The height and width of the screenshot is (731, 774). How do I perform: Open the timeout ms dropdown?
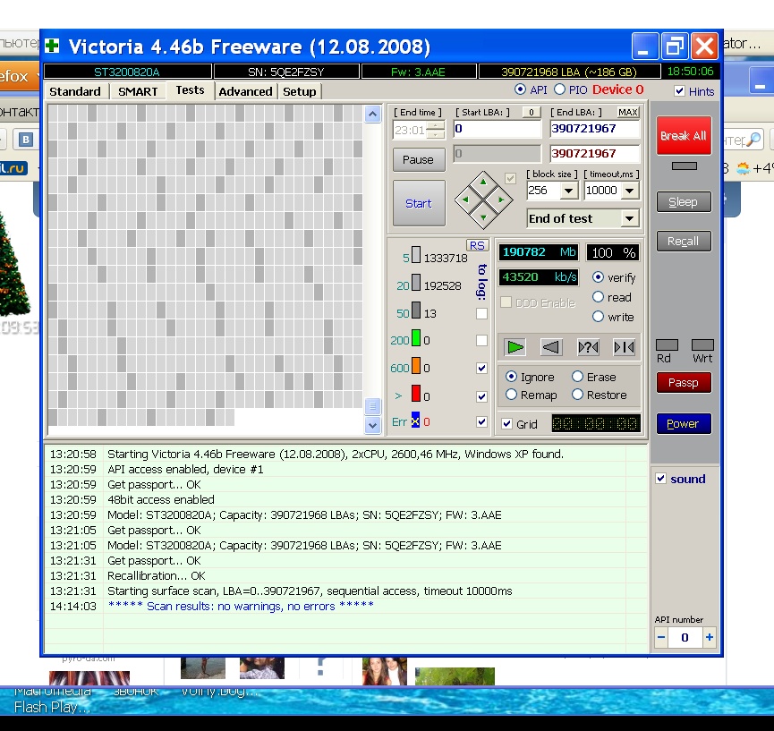(630, 191)
